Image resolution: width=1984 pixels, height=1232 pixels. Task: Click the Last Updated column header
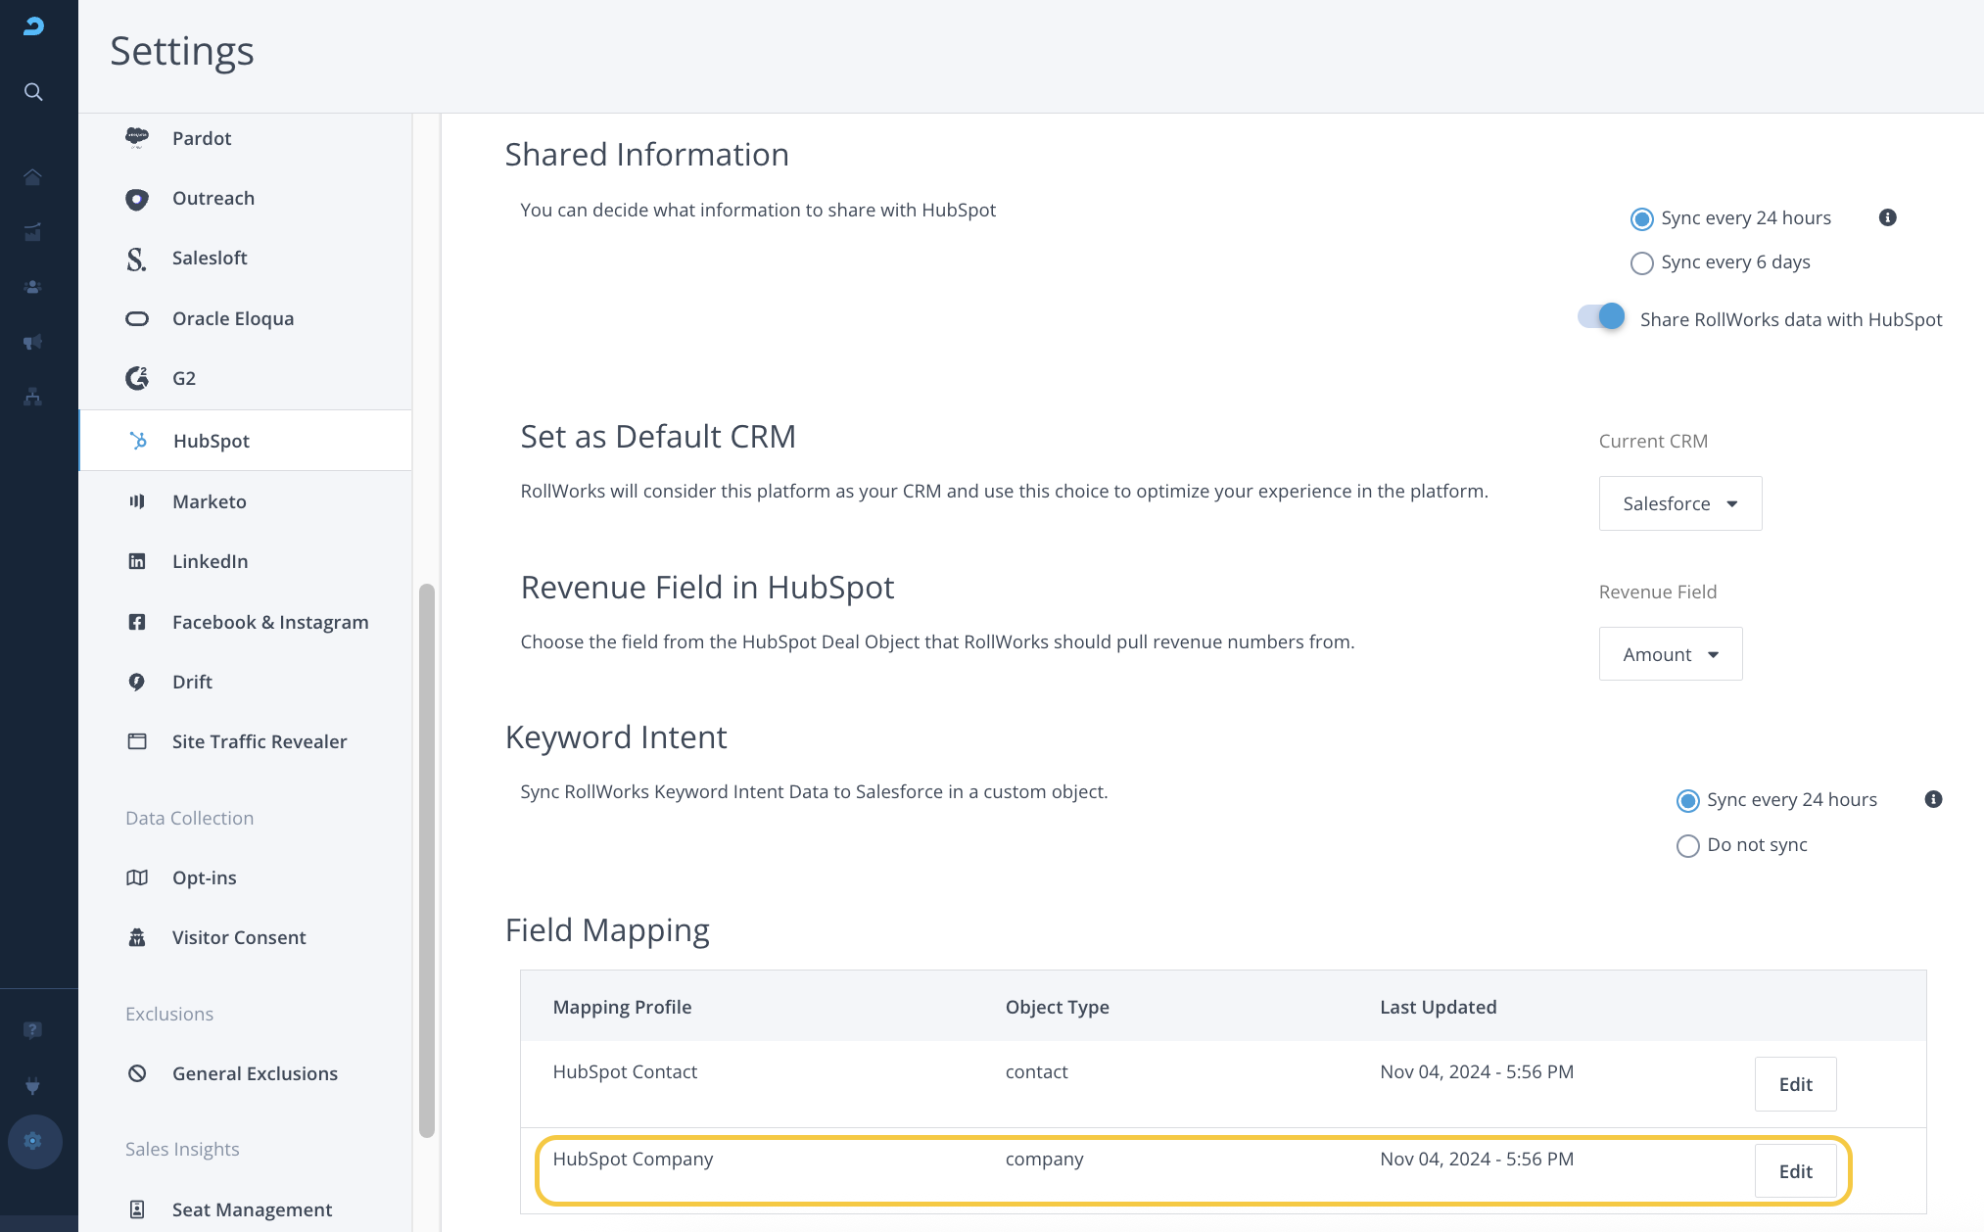click(1438, 1007)
